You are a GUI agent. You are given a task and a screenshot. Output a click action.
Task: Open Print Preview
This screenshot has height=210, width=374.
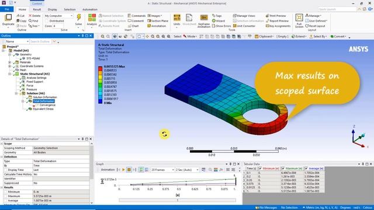[276, 16]
